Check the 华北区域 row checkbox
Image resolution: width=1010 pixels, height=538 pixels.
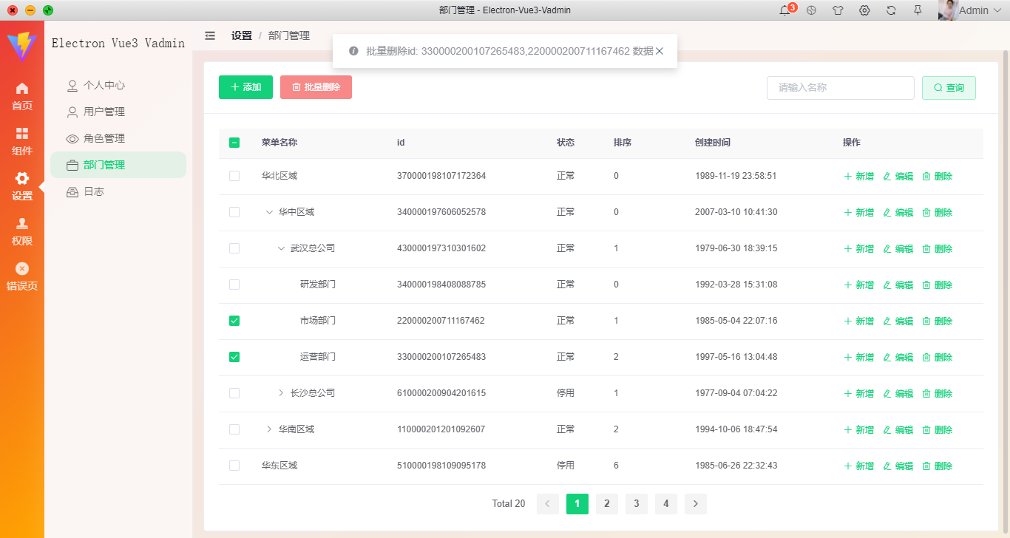point(234,176)
